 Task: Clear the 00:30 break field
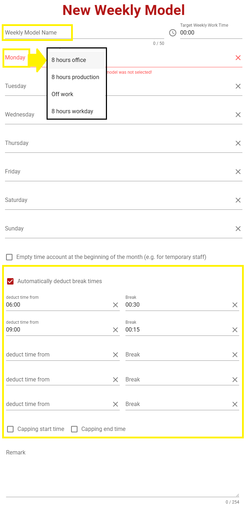pyautogui.click(x=235, y=305)
